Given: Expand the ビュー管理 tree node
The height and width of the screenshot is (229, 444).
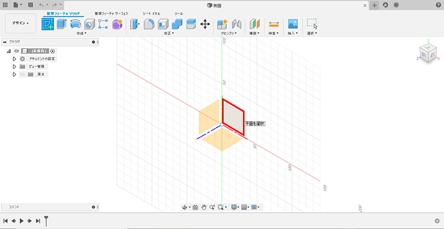Looking at the screenshot, I should tap(14, 66).
